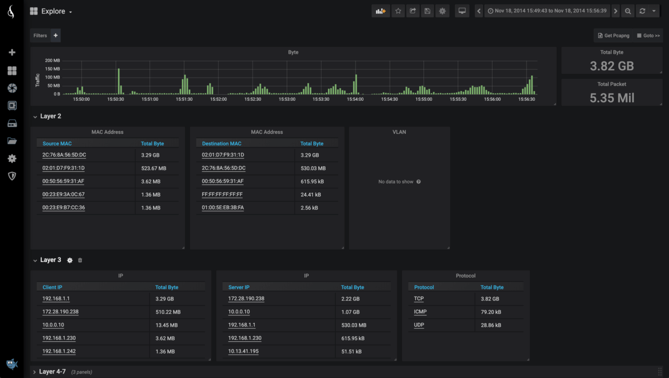Open dashboard settings via the gear icon
The image size is (669, 378).
point(442,11)
